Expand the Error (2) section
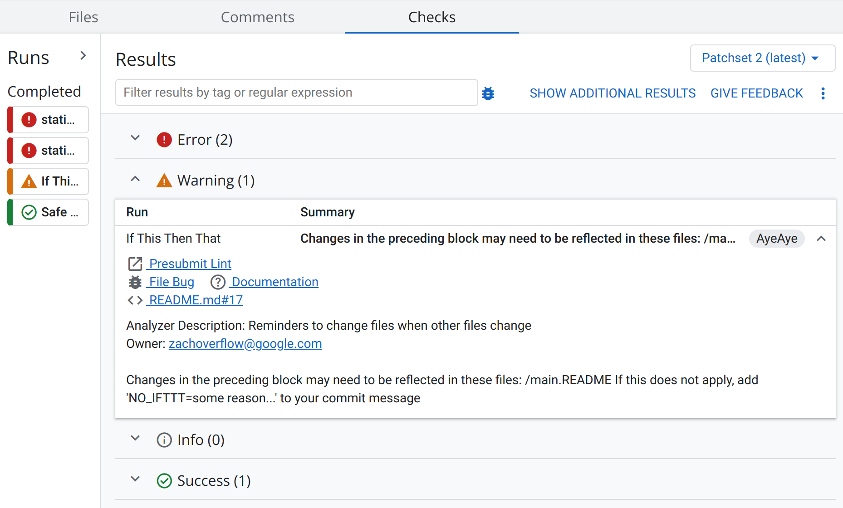843x508 pixels. [135, 138]
